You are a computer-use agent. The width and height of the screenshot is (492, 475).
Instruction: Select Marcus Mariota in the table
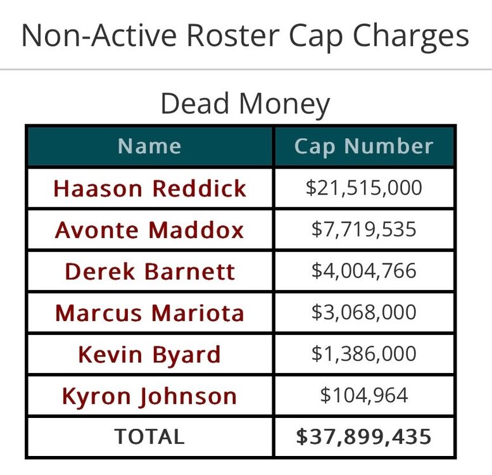[149, 312]
